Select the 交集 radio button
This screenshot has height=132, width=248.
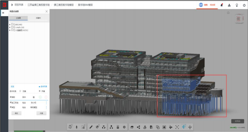[x=20, y=91]
